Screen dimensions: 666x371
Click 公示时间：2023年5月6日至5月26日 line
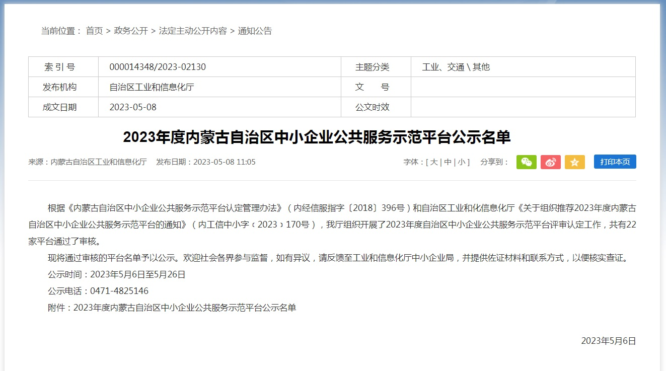117,274
